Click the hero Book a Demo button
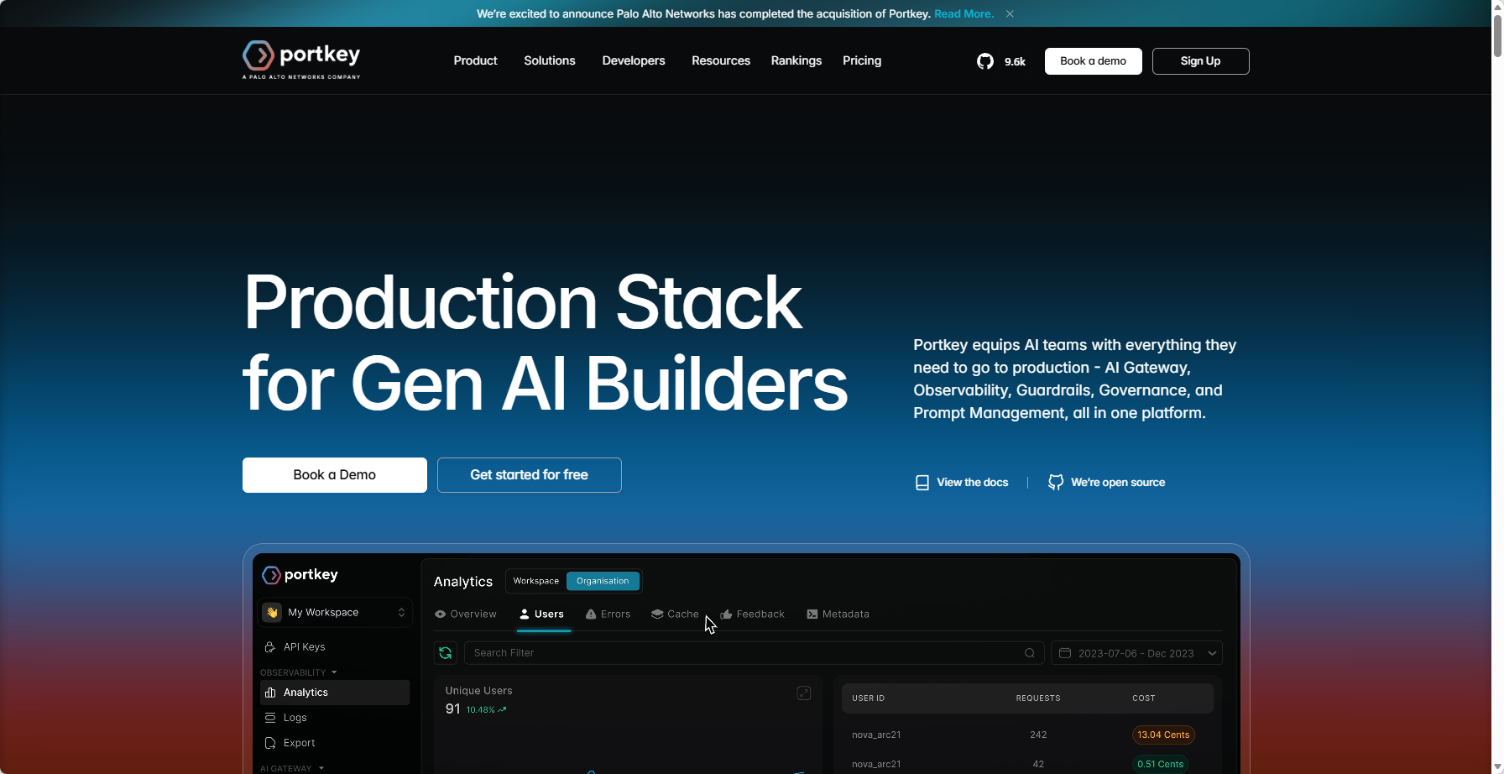 [335, 475]
